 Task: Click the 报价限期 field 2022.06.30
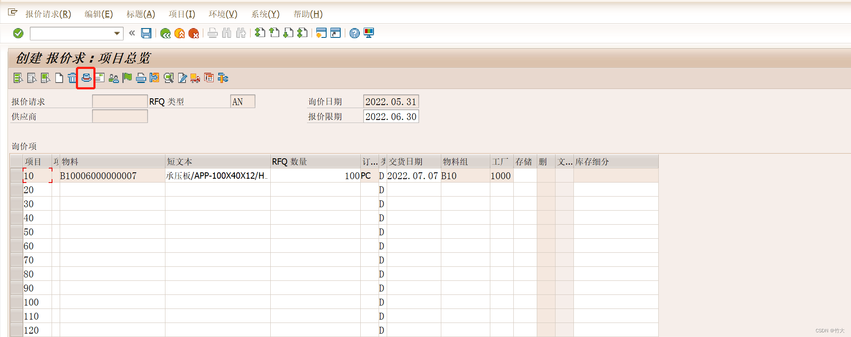(391, 116)
